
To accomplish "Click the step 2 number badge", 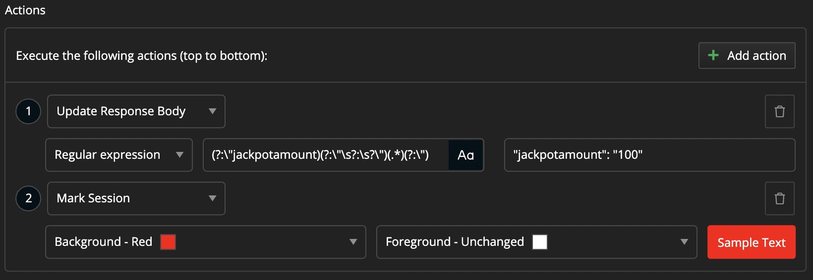I will pos(28,198).
